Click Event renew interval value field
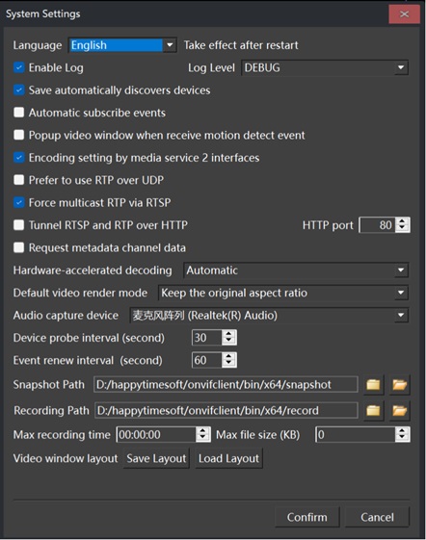This screenshot has height=540, width=426. pyautogui.click(x=206, y=360)
